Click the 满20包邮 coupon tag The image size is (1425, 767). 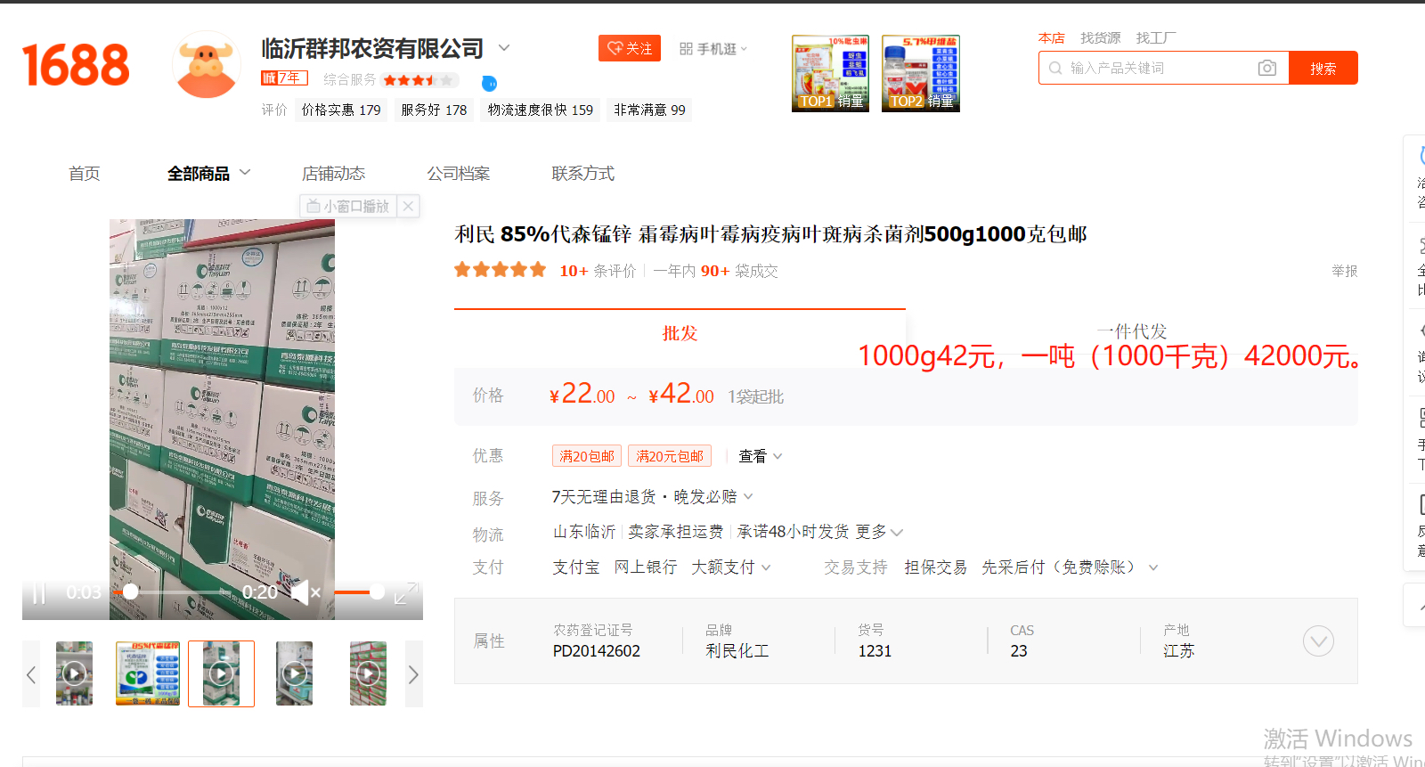(x=587, y=456)
